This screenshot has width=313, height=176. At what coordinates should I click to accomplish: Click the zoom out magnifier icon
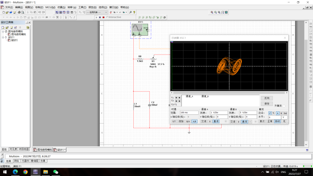pyautogui.click(x=215, y=12)
